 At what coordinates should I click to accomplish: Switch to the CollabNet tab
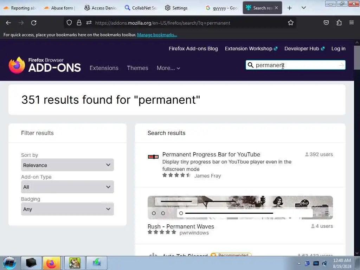click(141, 8)
